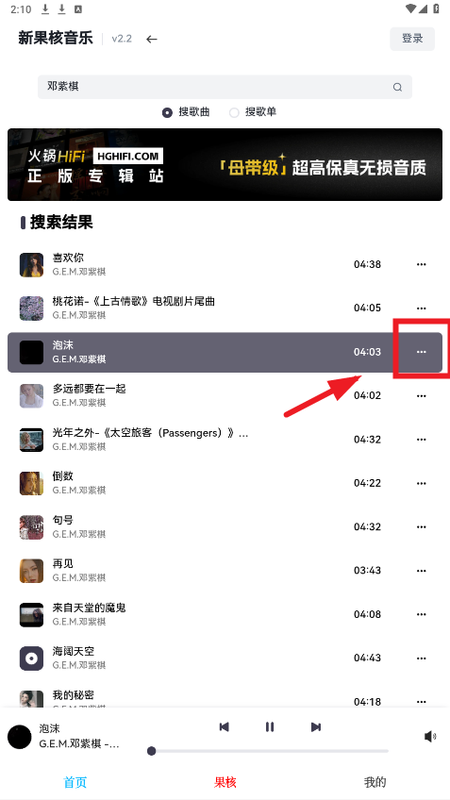
Task: Click the 海阔天空 disc cover icon
Action: (32, 658)
